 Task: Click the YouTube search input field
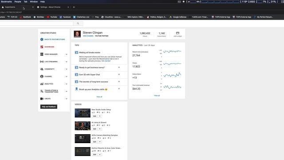click(x=36, y=24)
